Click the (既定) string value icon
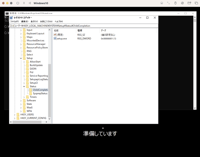The height and width of the screenshot is (157, 200). coord(55,35)
